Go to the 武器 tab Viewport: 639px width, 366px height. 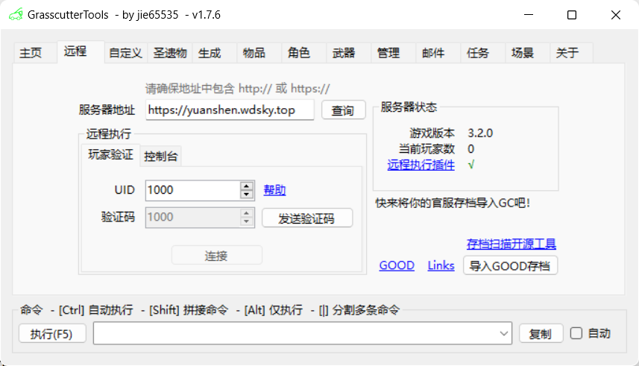pos(344,53)
